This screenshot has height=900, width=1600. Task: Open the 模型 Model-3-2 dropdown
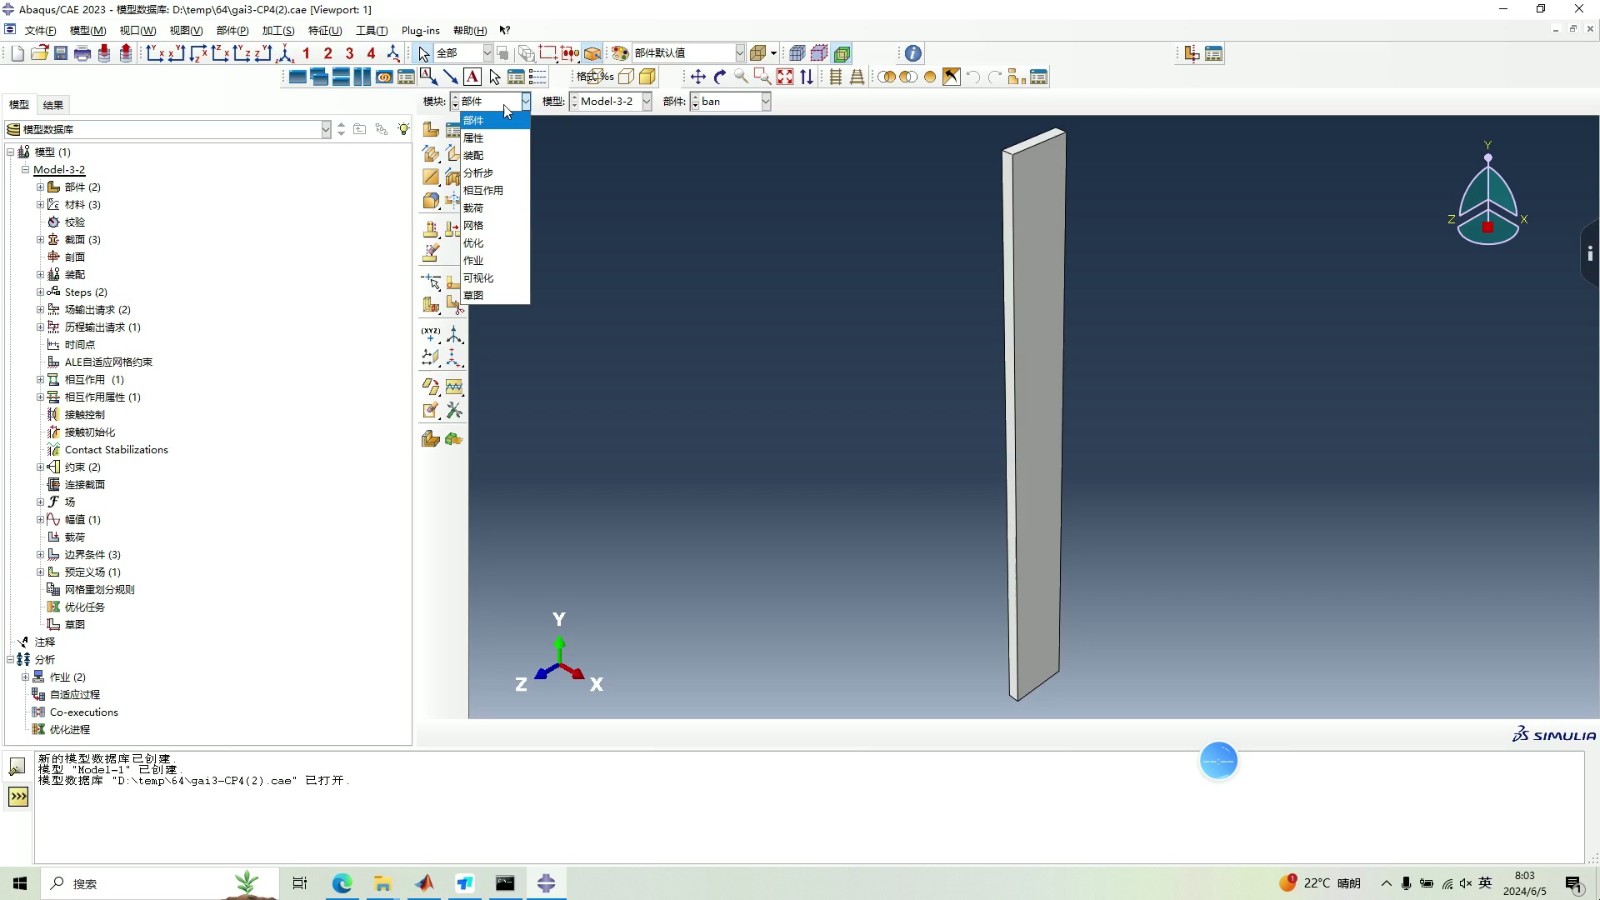(x=646, y=101)
